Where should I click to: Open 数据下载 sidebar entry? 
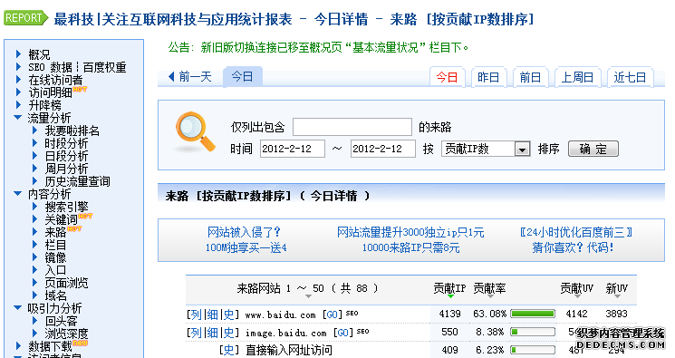pos(51,346)
